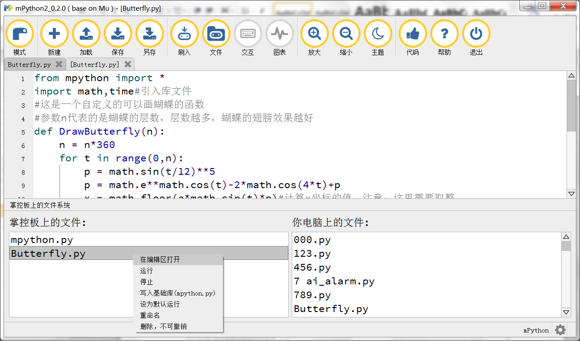Select 7 ai_alarm.py in computer files
This screenshot has height=341, width=580.
(427, 281)
